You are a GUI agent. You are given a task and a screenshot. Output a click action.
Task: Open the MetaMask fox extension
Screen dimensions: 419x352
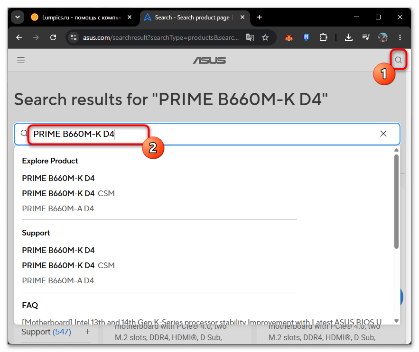289,37
